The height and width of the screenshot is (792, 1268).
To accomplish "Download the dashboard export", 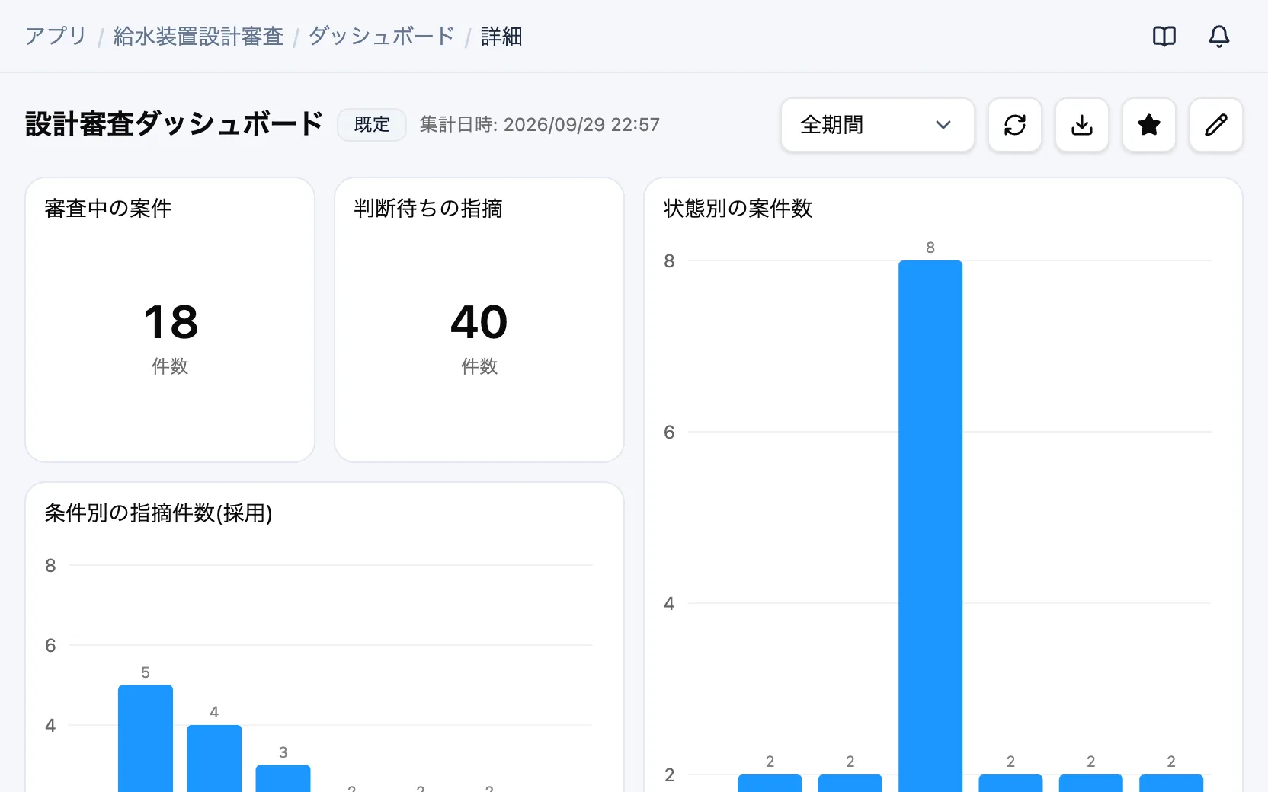I will [1081, 125].
